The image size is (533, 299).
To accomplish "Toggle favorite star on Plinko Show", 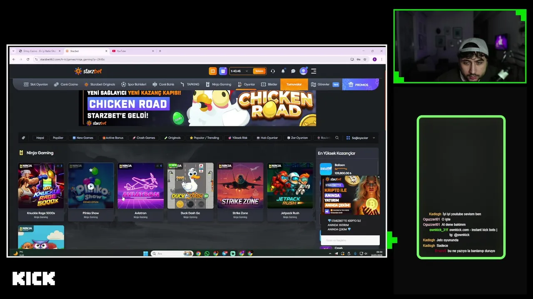I will click(x=90, y=170).
